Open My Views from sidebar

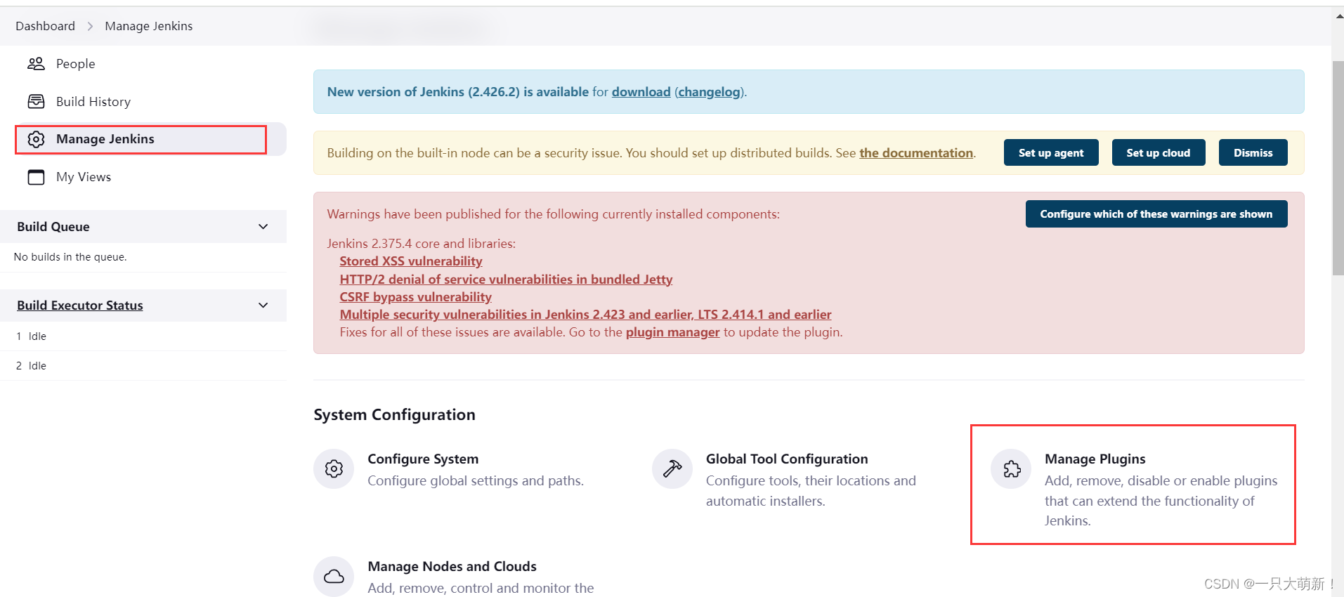point(84,177)
